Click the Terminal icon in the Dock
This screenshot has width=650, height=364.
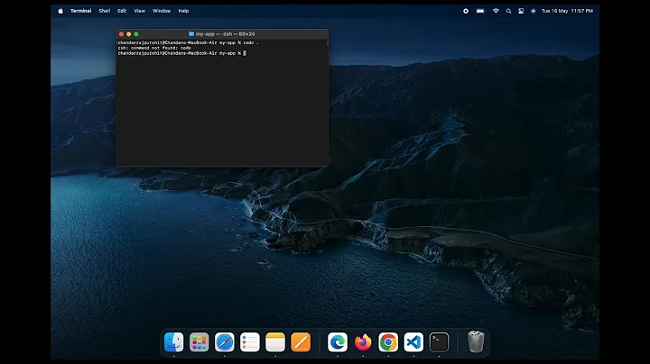tap(439, 342)
